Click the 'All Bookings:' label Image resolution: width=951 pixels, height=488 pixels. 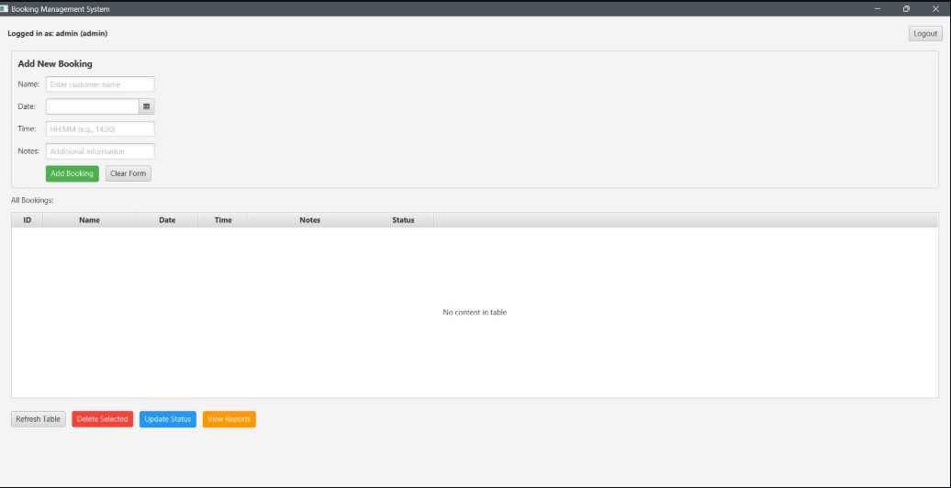(32, 200)
